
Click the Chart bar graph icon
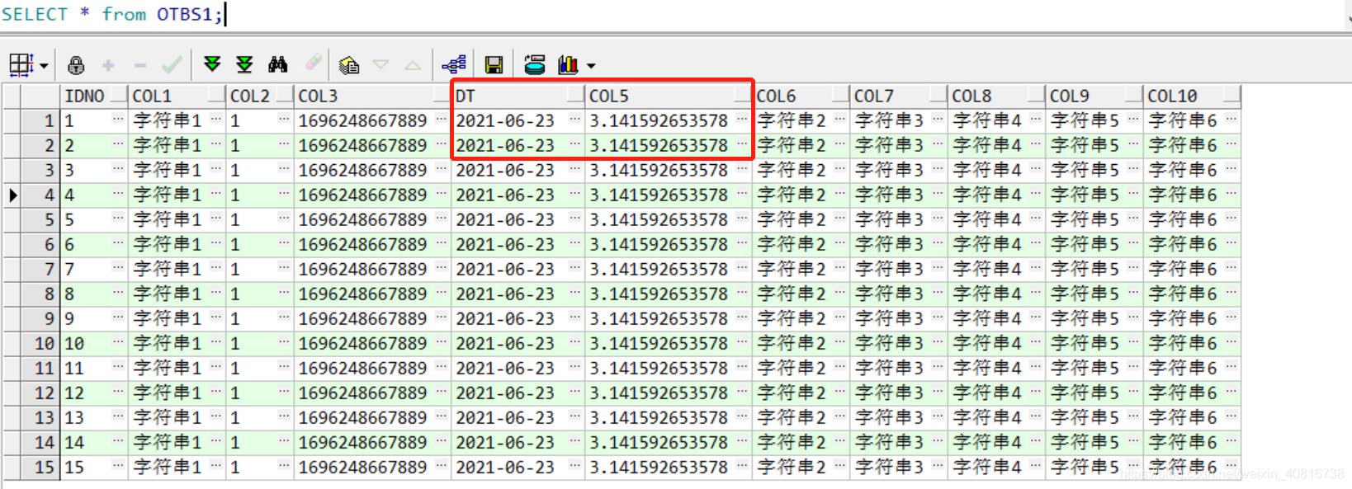tap(569, 64)
